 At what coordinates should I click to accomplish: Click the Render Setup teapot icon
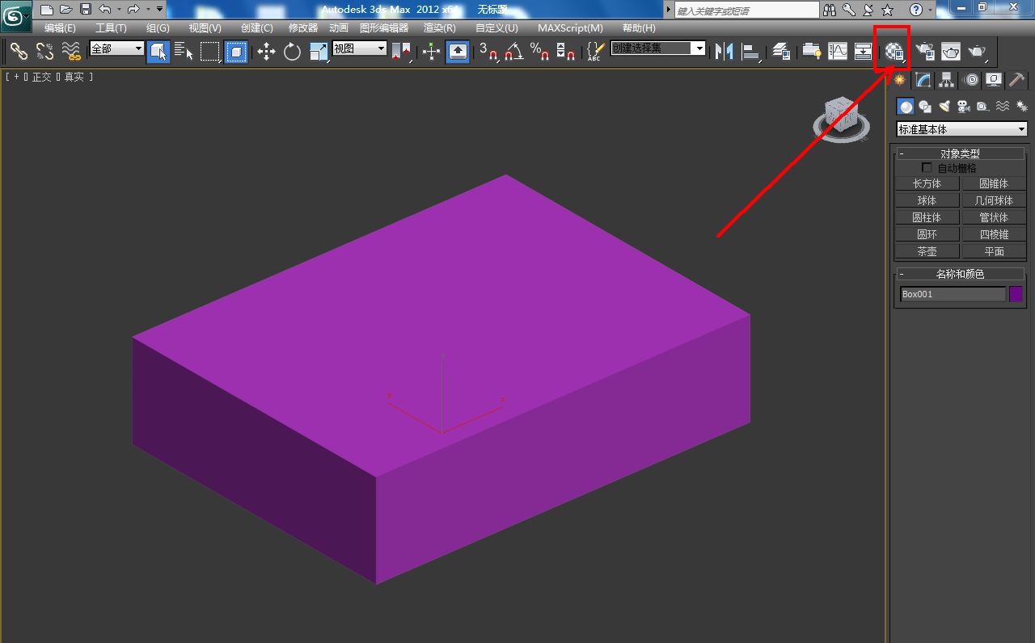click(925, 52)
